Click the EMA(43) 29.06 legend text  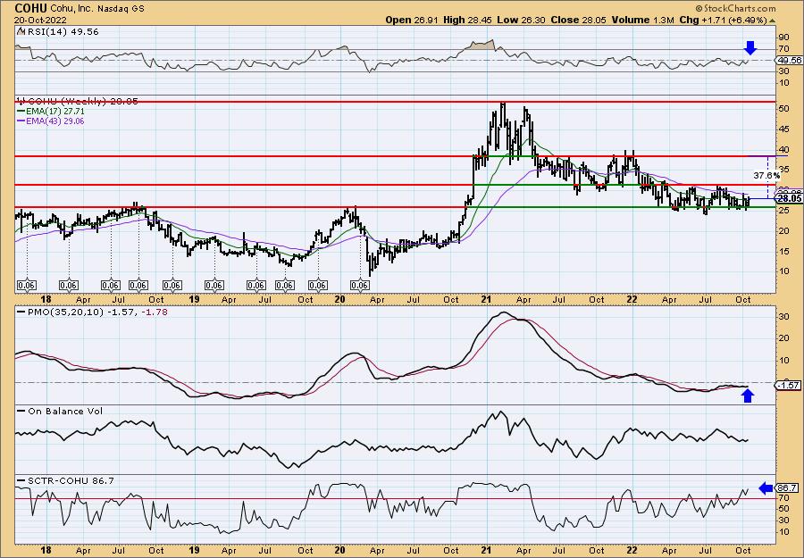(x=55, y=121)
